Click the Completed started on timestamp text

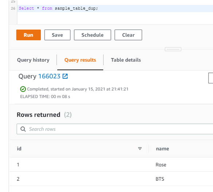coord(78,89)
